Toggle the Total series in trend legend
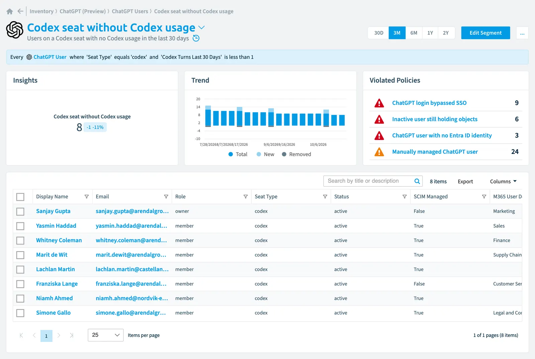Viewport: 535px width, 359px height. (x=238, y=154)
